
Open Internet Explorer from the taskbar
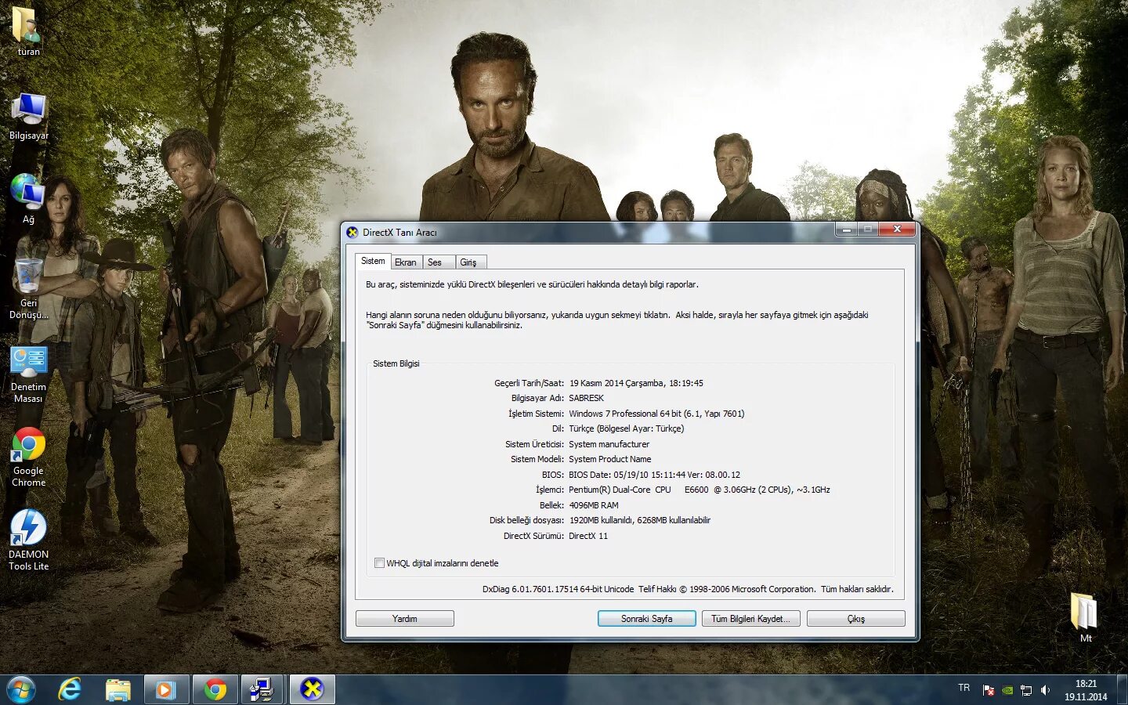70,689
